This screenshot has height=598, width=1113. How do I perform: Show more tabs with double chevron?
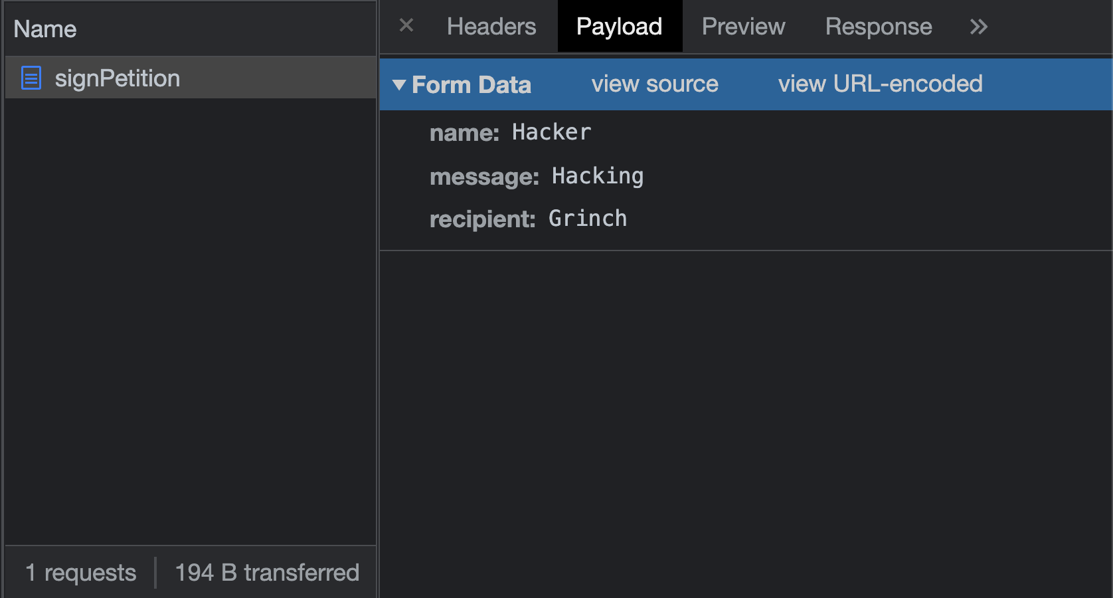tap(978, 27)
